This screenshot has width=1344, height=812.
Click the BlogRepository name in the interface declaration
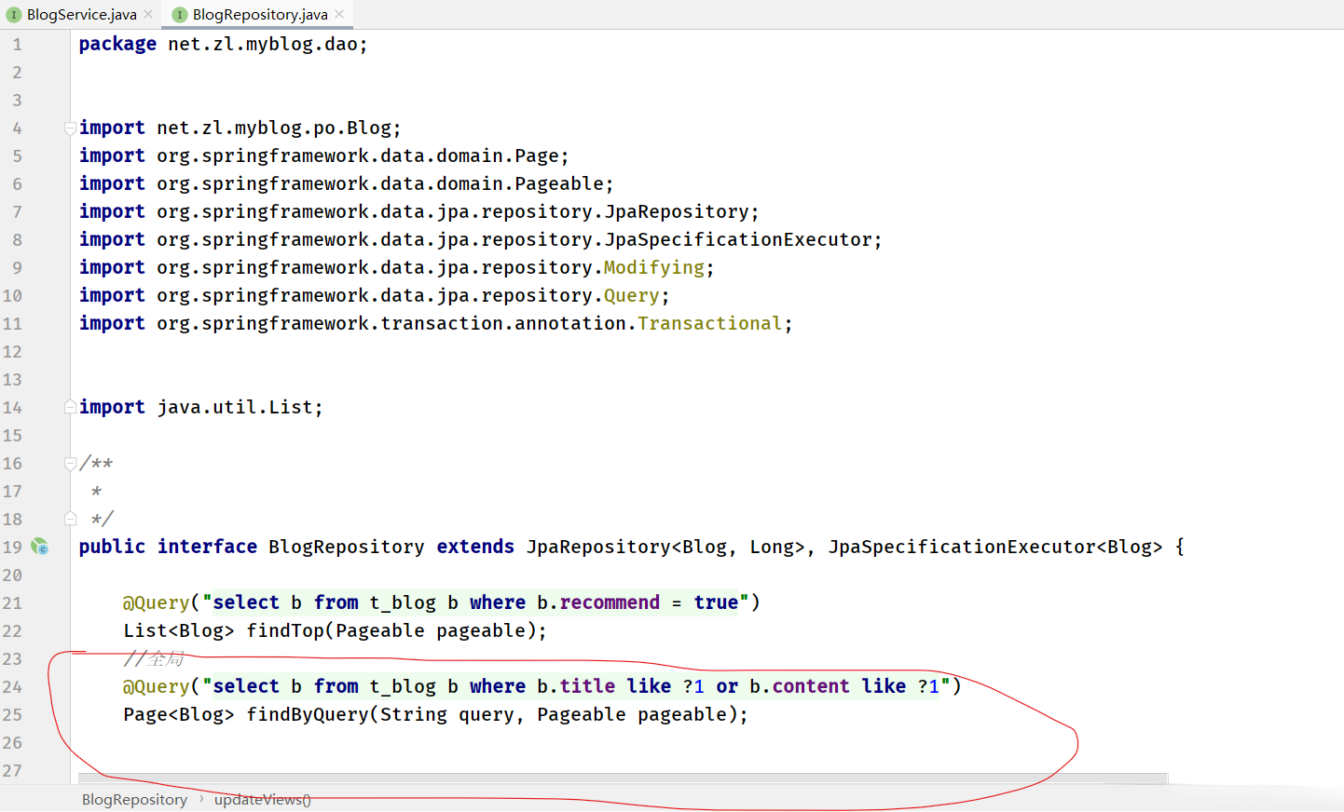[x=347, y=547]
